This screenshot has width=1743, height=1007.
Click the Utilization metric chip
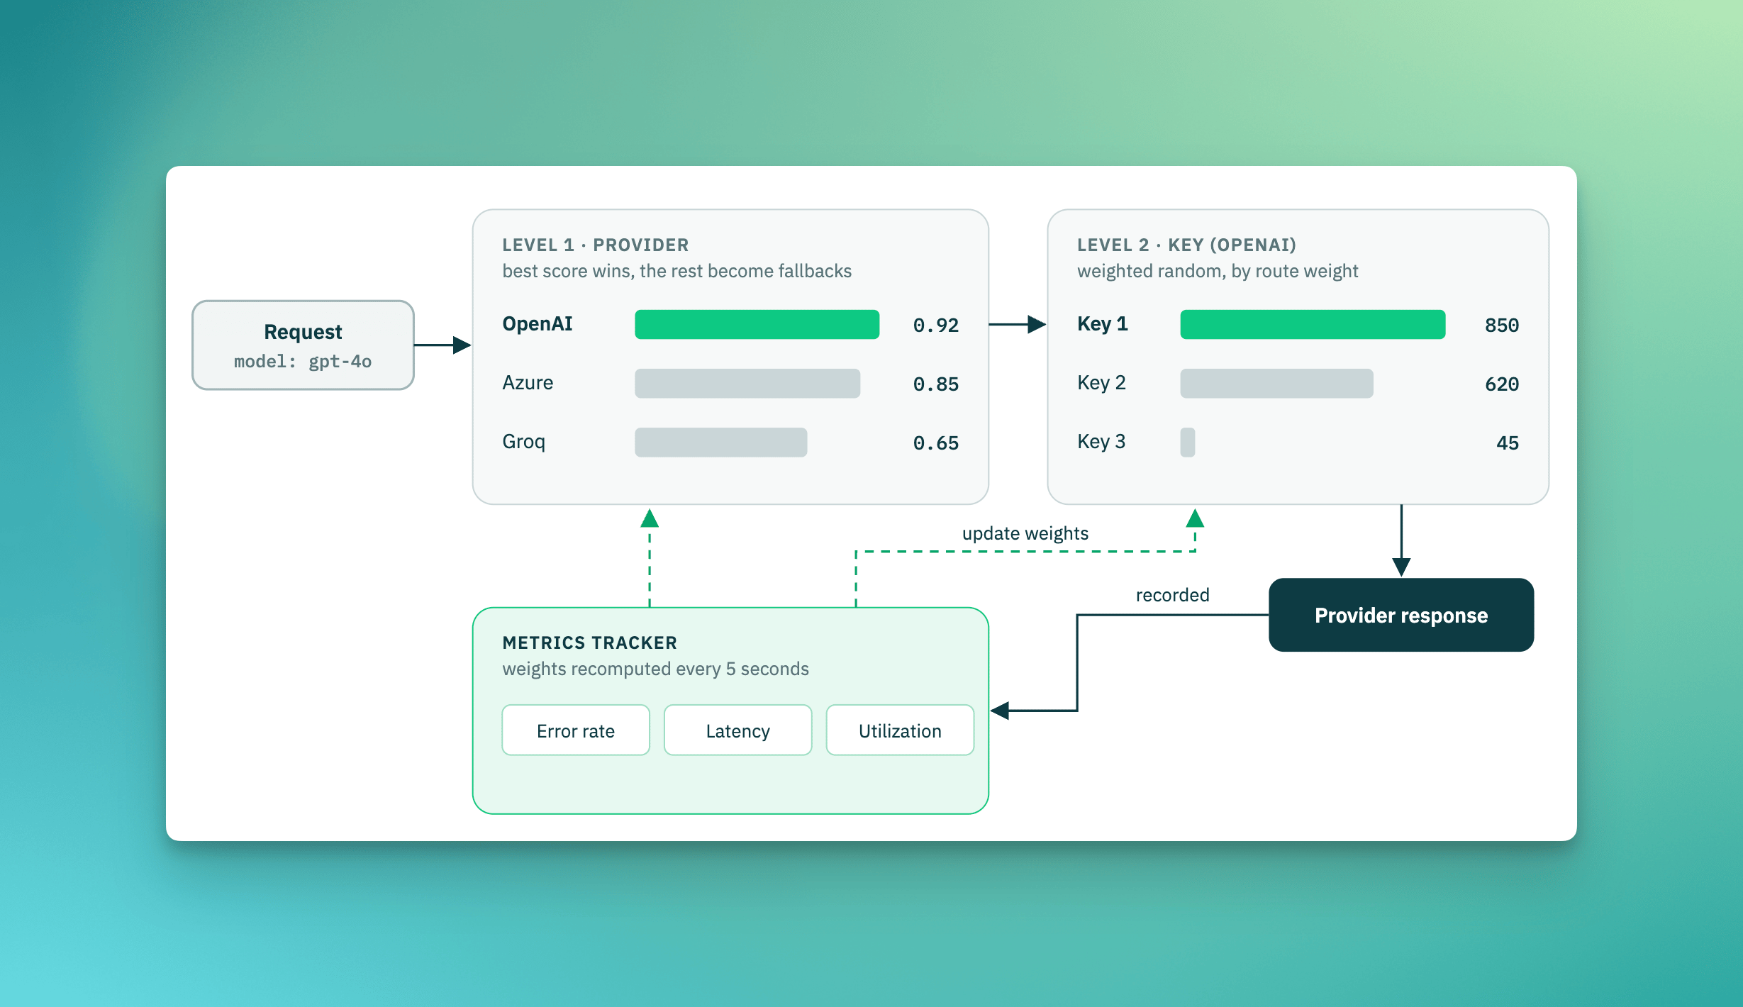[900, 730]
